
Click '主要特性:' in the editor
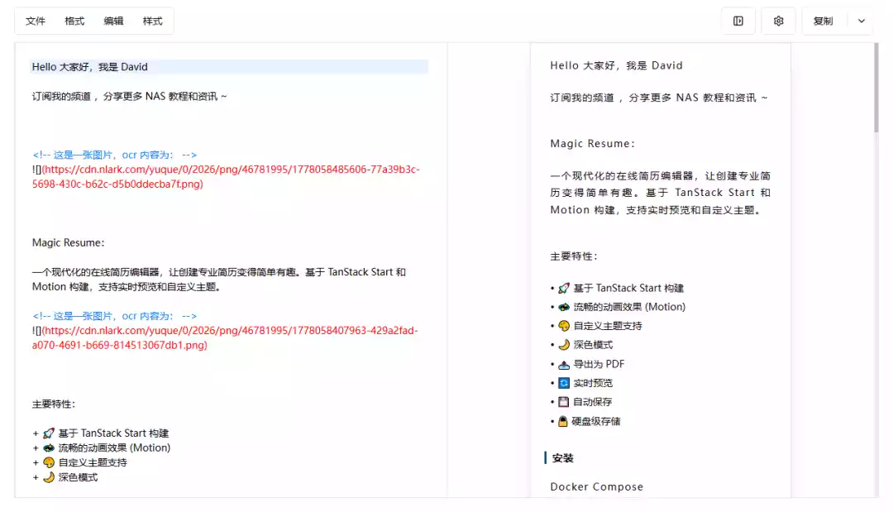[x=54, y=404]
